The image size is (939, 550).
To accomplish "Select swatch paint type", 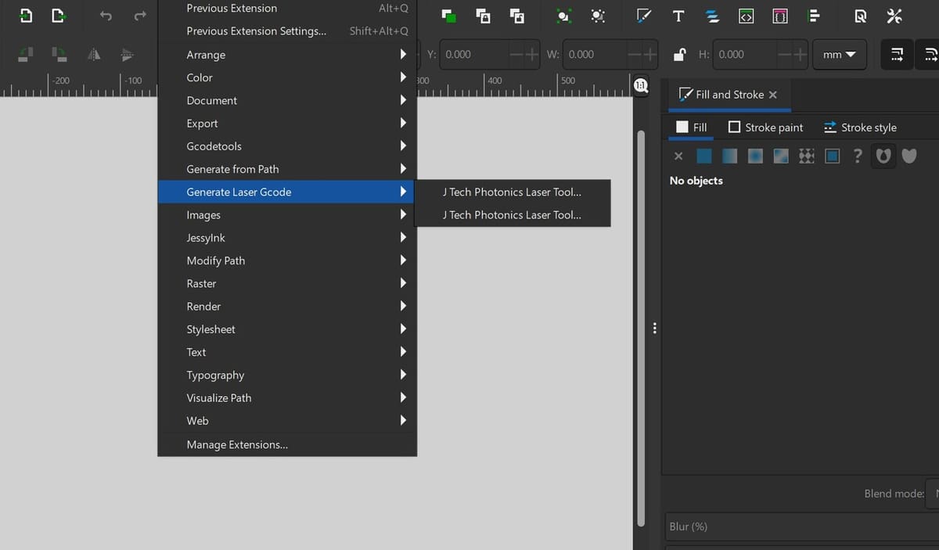I will (833, 156).
